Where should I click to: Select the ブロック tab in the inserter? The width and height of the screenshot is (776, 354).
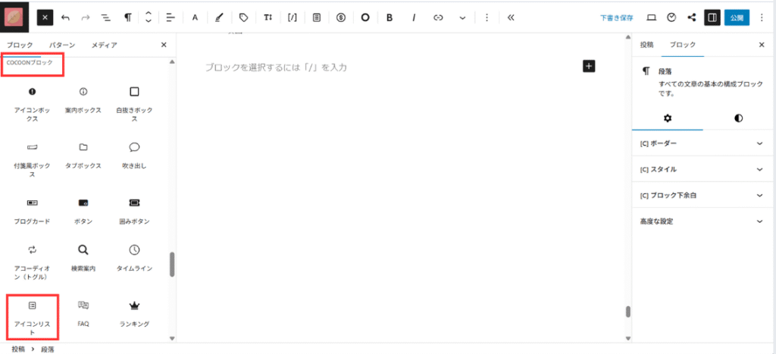[20, 45]
